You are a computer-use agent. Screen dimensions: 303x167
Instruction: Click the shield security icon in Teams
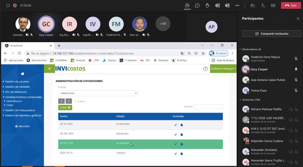8,5
